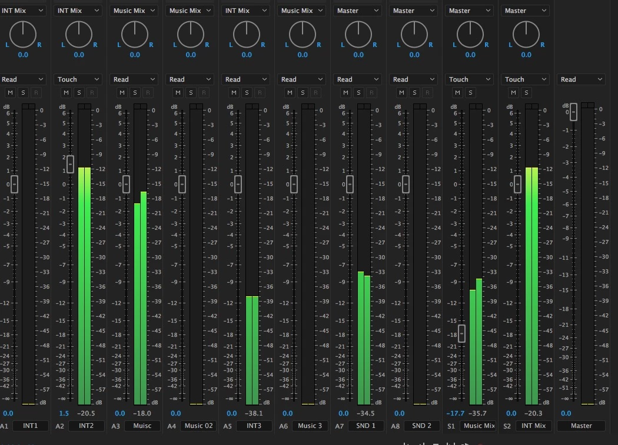Select the INT2 track name field
The image size is (618, 445).
(x=87, y=426)
